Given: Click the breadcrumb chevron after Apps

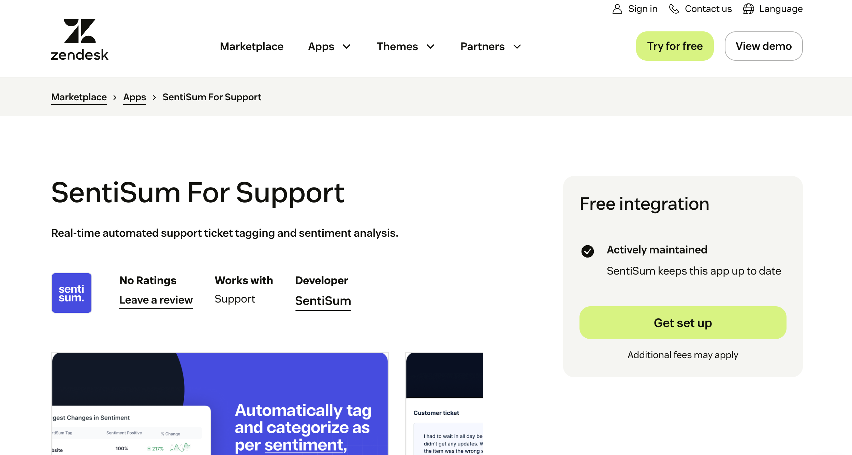Looking at the screenshot, I should (x=154, y=97).
